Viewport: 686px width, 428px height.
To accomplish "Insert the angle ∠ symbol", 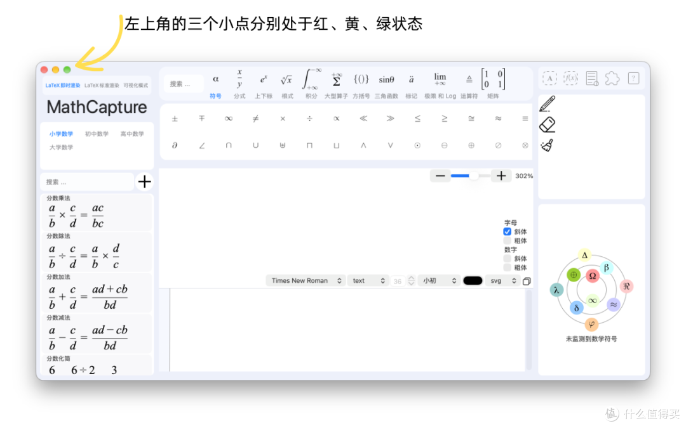I will point(202,145).
